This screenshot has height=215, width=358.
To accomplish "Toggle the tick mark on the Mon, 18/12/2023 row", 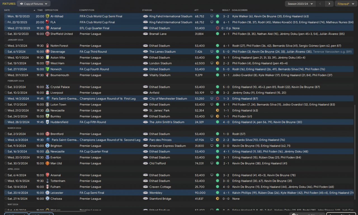I will (6, 16).
